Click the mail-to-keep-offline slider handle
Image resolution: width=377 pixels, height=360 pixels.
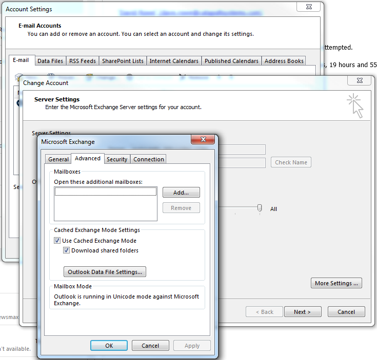(260, 208)
